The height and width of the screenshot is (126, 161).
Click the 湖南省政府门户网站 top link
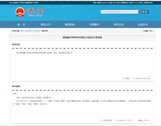click(x=32, y=3)
